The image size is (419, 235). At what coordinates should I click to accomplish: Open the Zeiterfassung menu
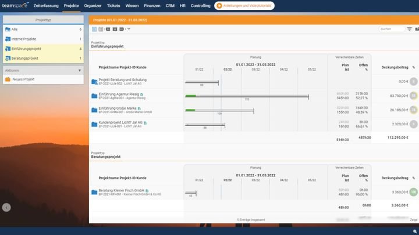[x=46, y=5]
